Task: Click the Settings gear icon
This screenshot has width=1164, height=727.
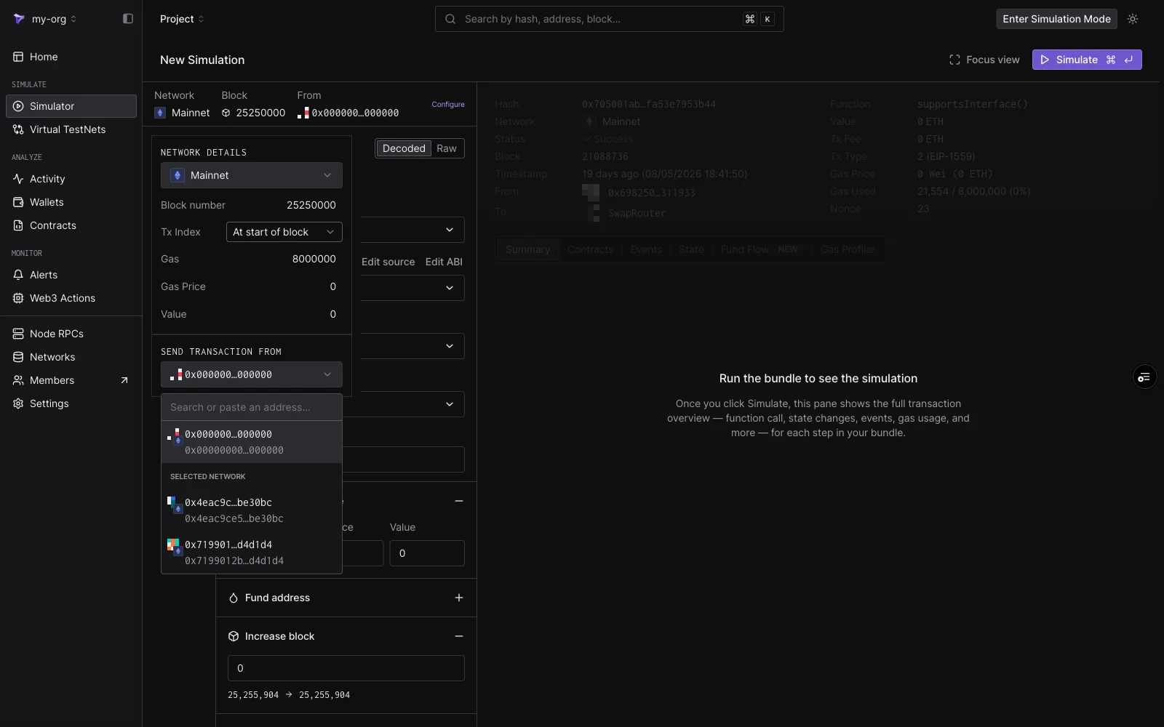Action: point(18,403)
